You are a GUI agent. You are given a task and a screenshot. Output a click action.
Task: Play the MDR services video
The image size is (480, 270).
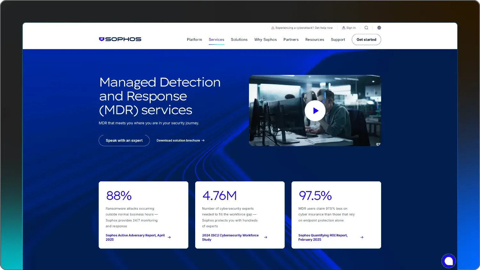[x=315, y=110]
